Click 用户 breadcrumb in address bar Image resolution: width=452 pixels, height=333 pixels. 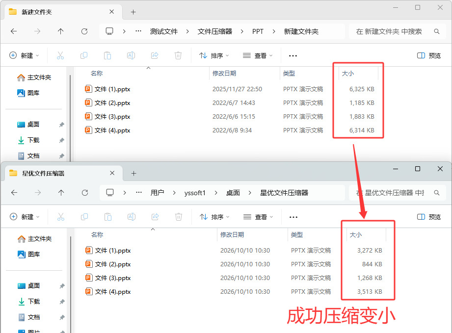pyautogui.click(x=158, y=192)
